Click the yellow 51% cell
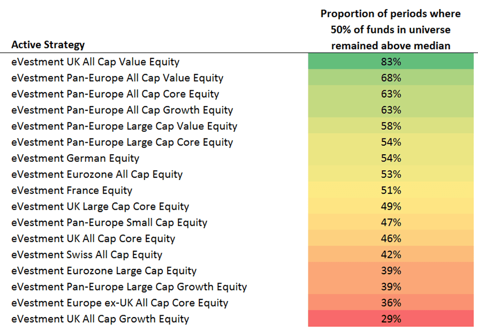The width and height of the screenshot is (478, 331). (391, 191)
